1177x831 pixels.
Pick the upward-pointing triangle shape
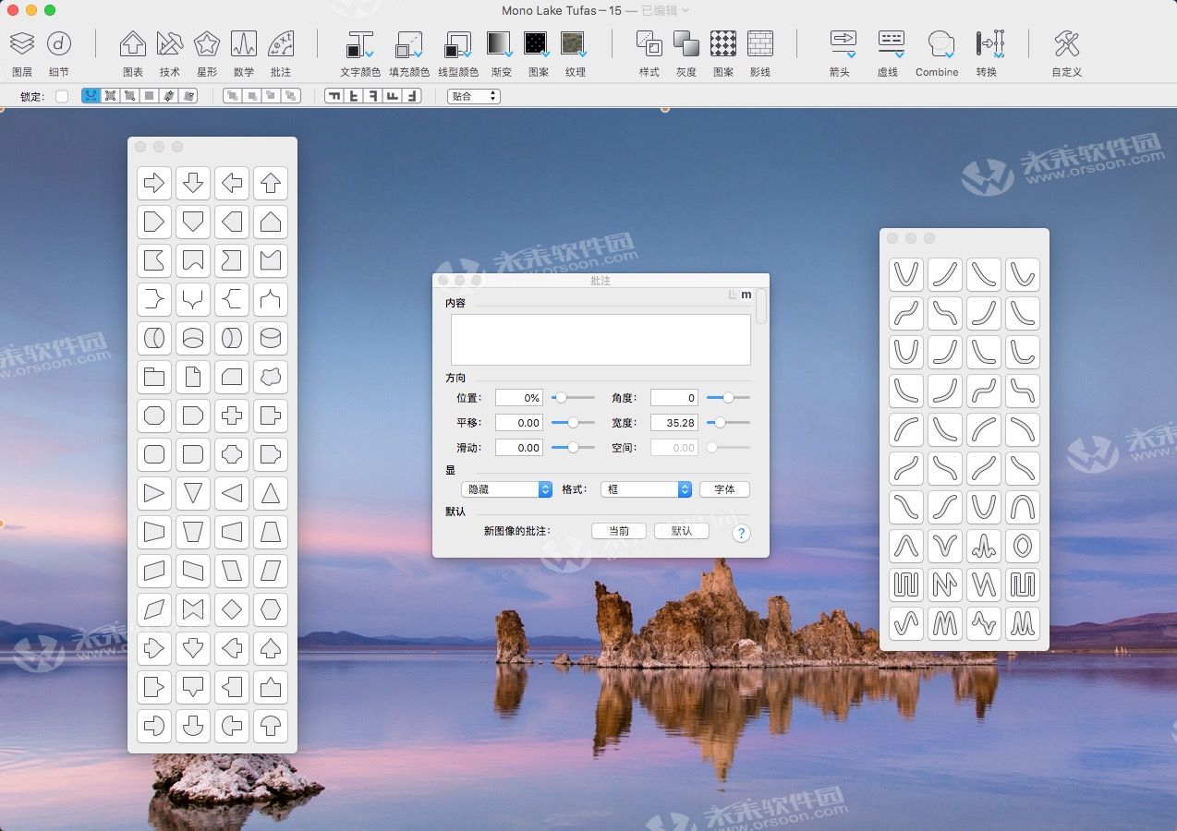pyautogui.click(x=271, y=493)
